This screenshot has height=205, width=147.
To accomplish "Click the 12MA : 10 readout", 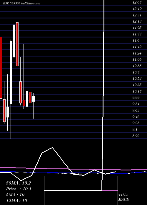I will coord(16,201).
